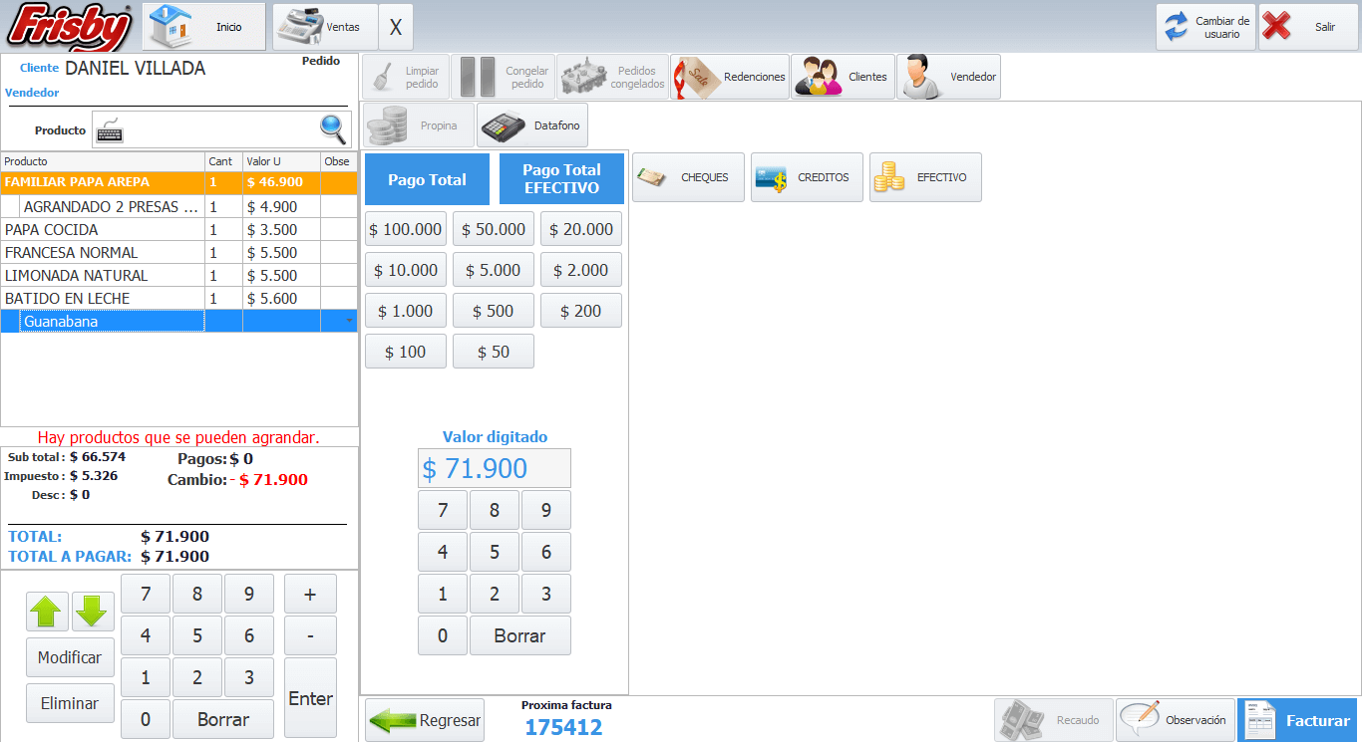Click the Salir exit button

coord(1308,27)
